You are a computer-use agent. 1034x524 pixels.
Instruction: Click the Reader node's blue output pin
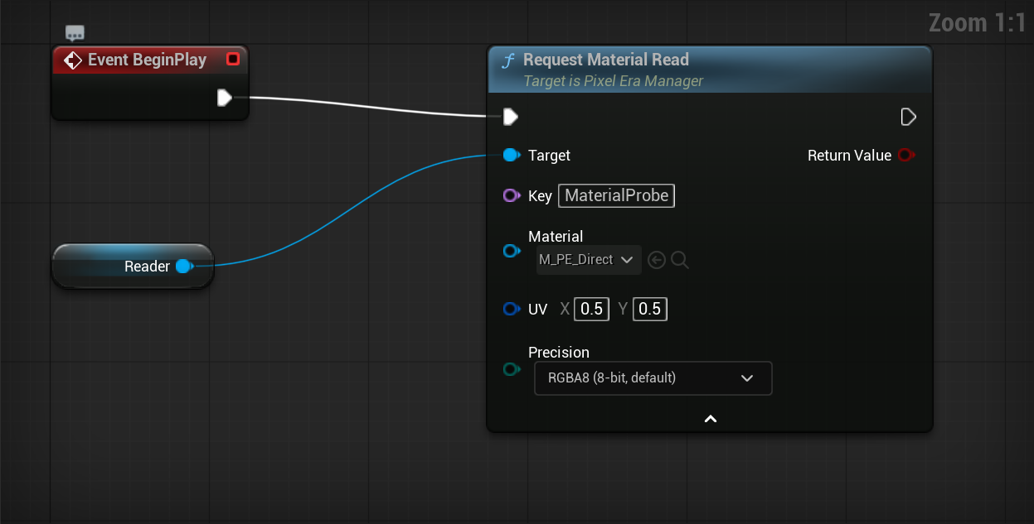click(184, 266)
